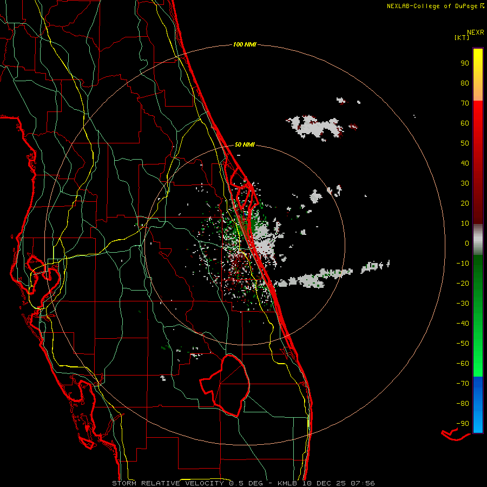Click the -10 value on velocity scale
This screenshot has width=487, height=487.
[x=463, y=264]
